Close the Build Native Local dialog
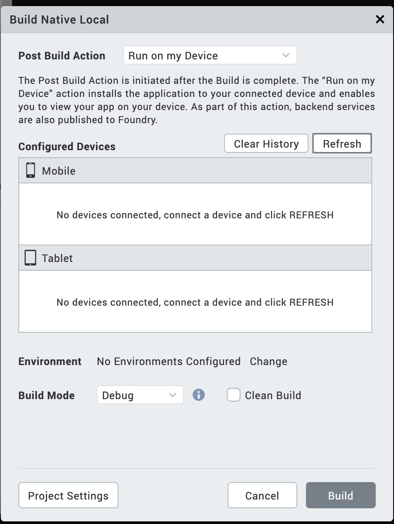Image resolution: width=394 pixels, height=524 pixels. pos(380,19)
